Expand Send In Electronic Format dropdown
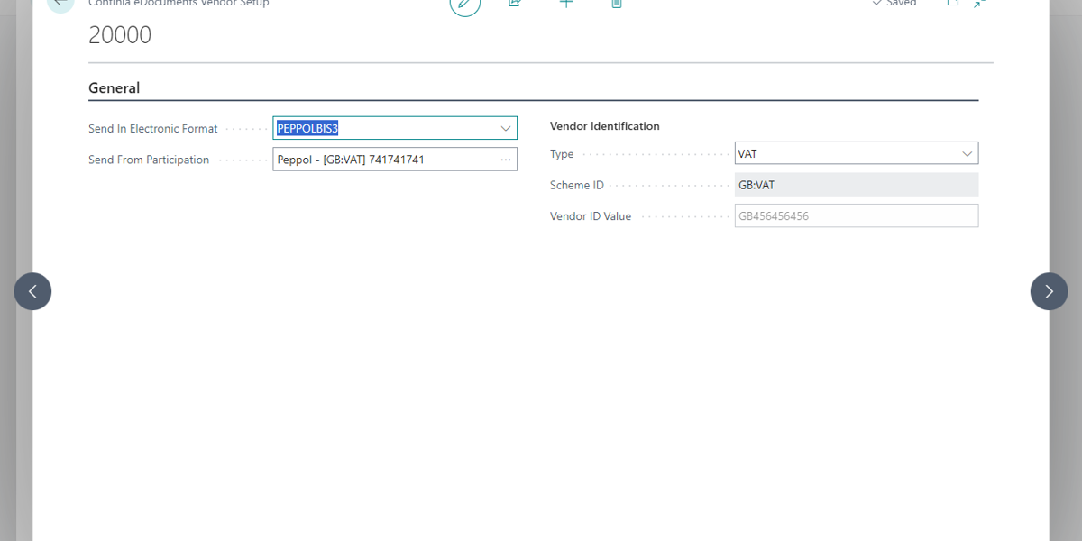Viewport: 1082px width, 541px height. 505,129
